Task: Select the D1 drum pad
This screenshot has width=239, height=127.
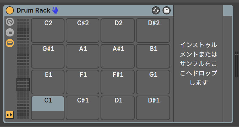Action: click(x=118, y=108)
